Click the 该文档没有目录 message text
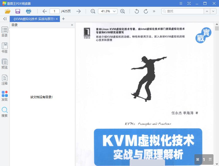219x166 pixels. click(42, 97)
